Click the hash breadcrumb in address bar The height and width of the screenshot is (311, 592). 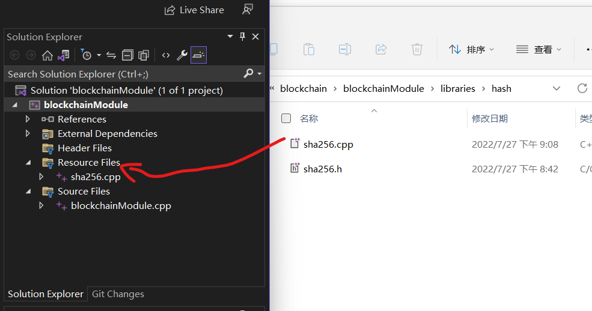tap(501, 89)
